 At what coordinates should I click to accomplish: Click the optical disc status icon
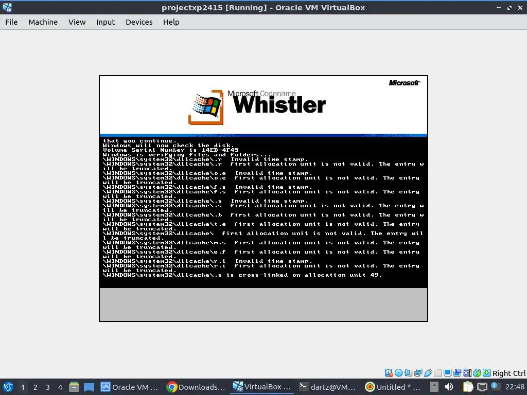click(x=399, y=373)
